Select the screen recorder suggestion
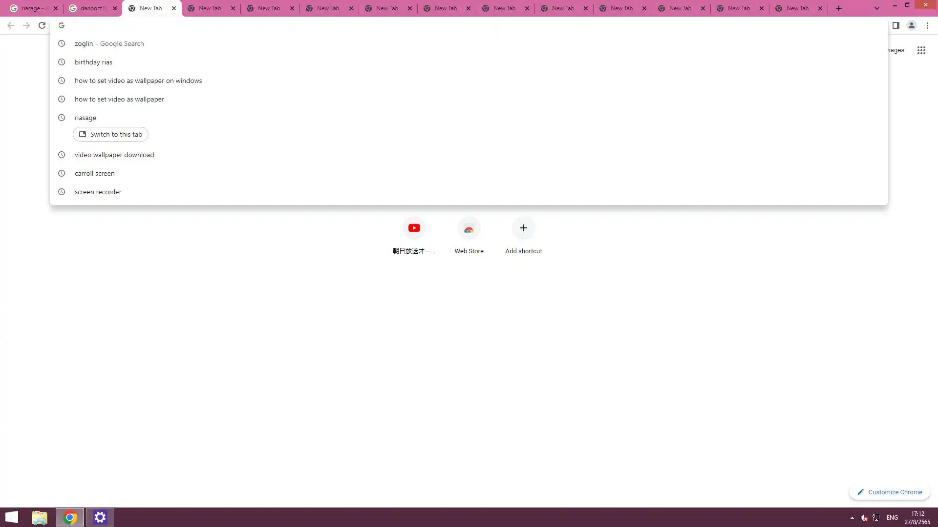Viewport: 938px width, 527px height. (x=98, y=192)
